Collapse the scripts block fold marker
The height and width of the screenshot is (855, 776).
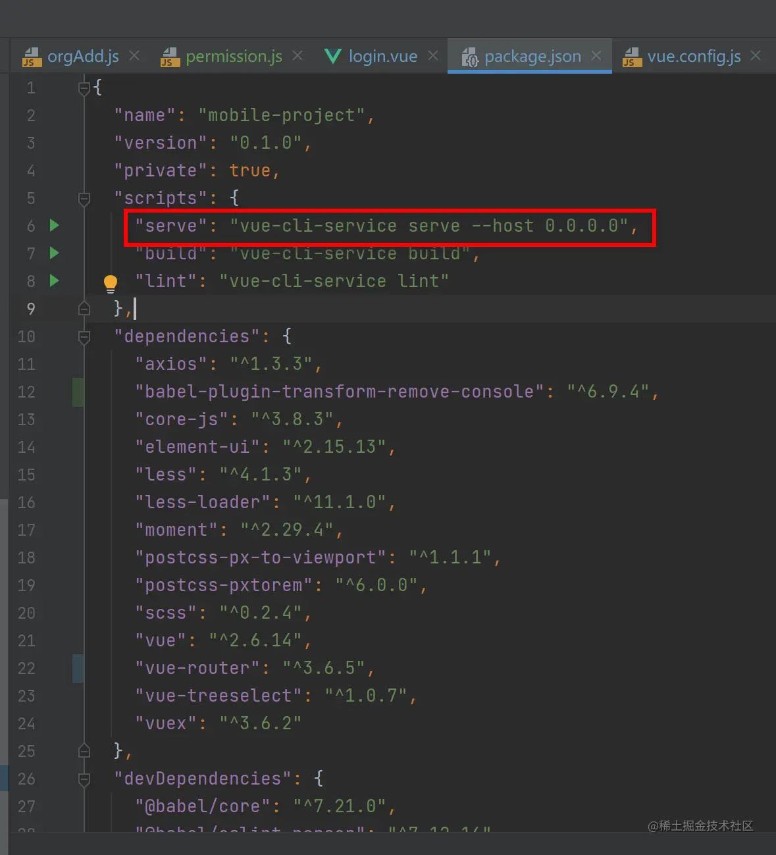[x=84, y=198]
